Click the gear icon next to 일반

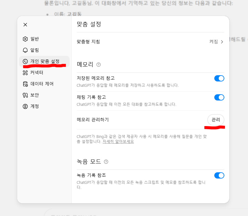pyautogui.click(x=25, y=39)
